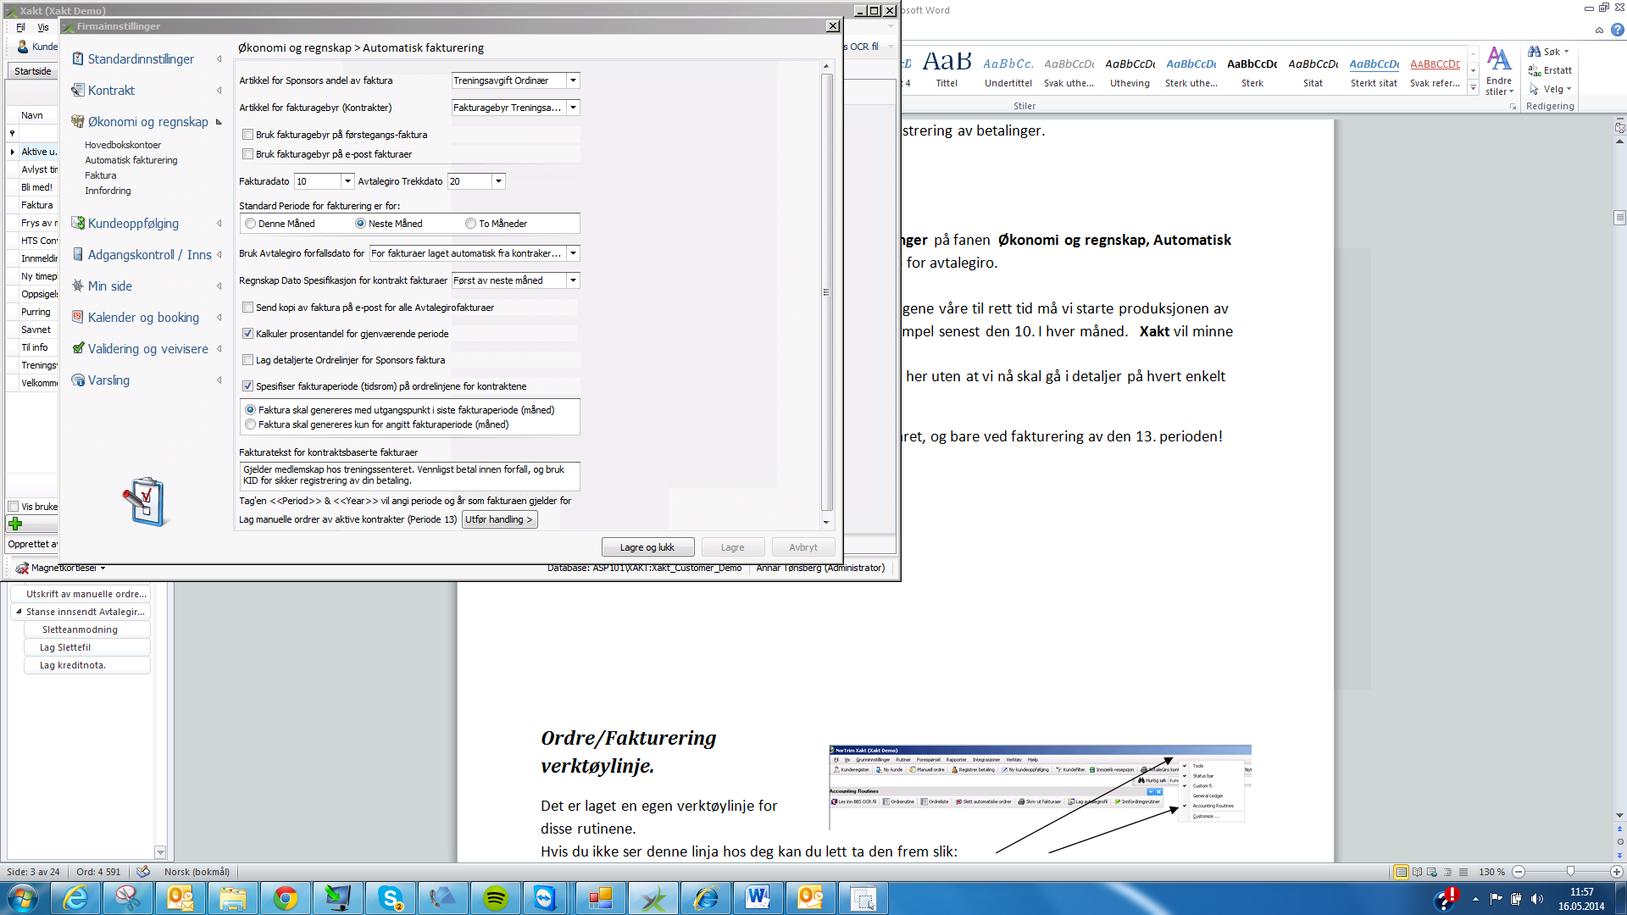Select the Neste Måned radio button

click(360, 224)
